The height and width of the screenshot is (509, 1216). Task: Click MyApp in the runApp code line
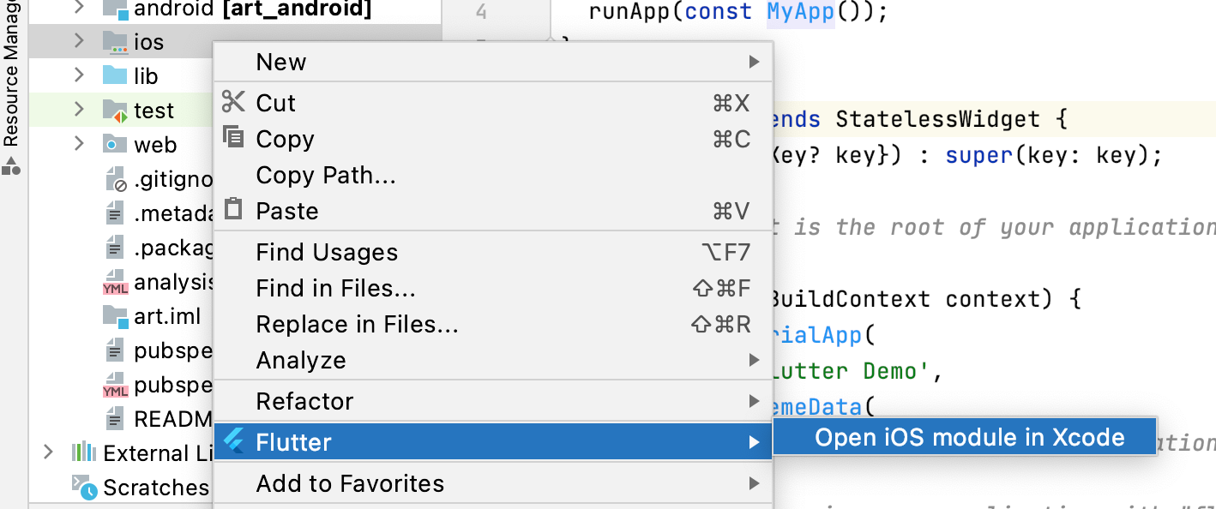[x=799, y=13]
